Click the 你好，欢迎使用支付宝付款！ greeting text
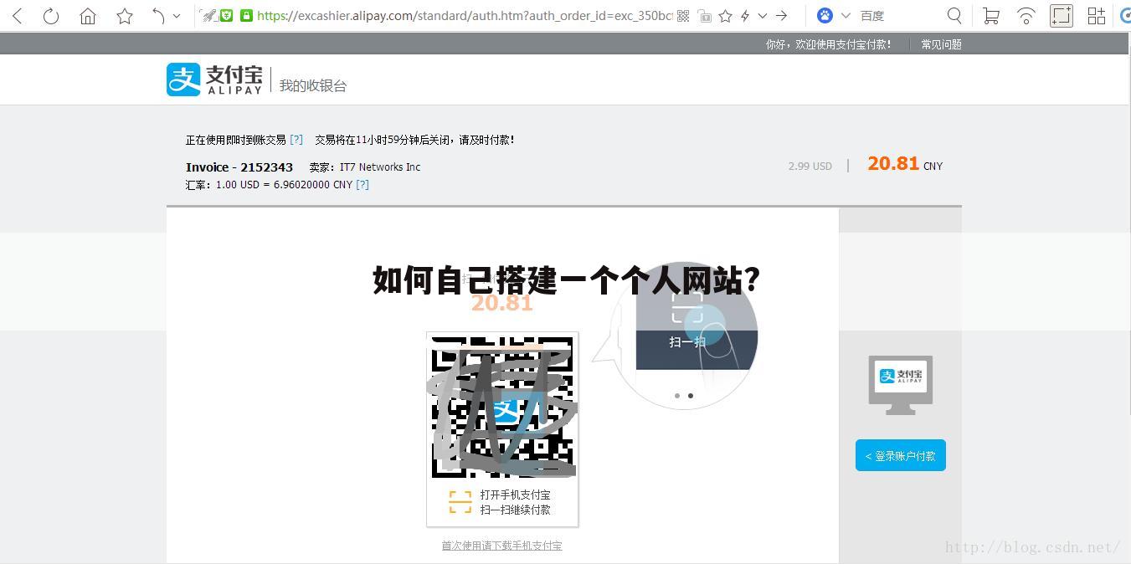This screenshot has height=564, width=1131. click(x=829, y=44)
